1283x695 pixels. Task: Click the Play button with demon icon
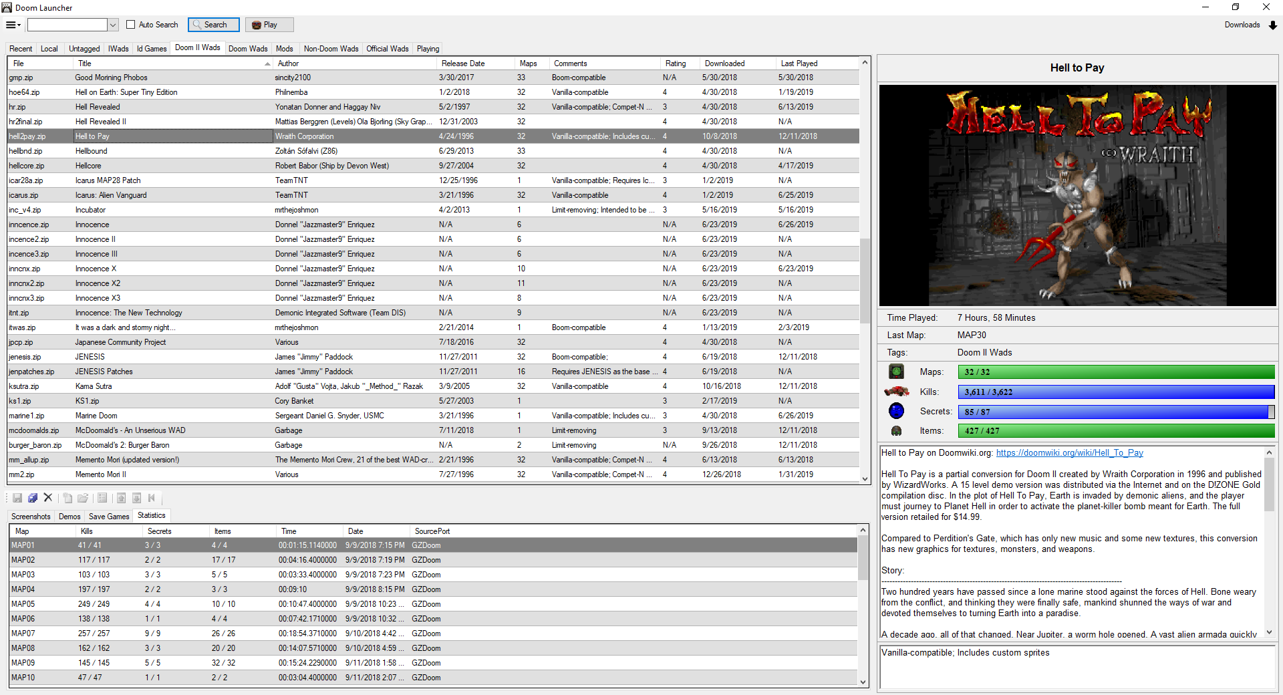point(269,25)
